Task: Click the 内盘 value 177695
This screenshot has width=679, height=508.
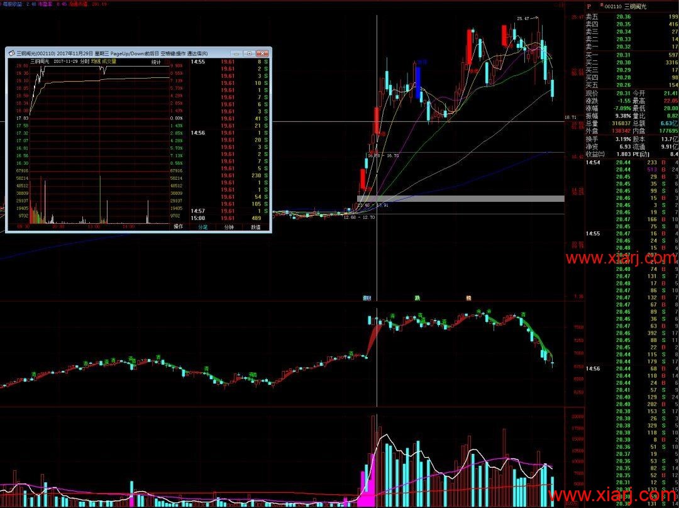Action: click(x=668, y=130)
